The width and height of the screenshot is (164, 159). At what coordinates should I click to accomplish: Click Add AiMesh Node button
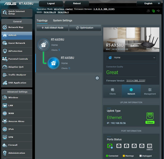point(52,28)
